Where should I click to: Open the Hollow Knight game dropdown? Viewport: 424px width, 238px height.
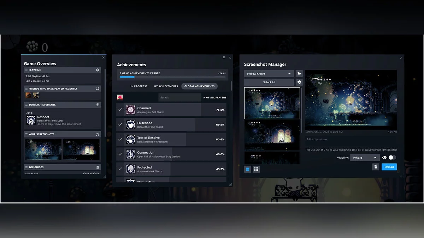tap(269, 74)
